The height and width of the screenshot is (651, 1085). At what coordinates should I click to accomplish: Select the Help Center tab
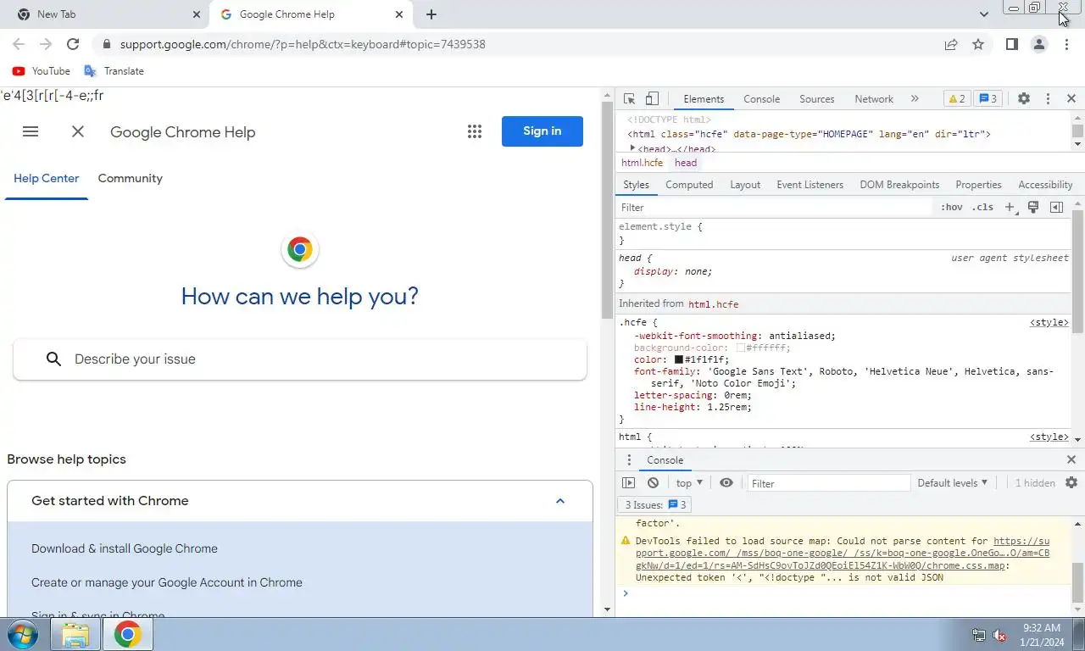click(47, 179)
